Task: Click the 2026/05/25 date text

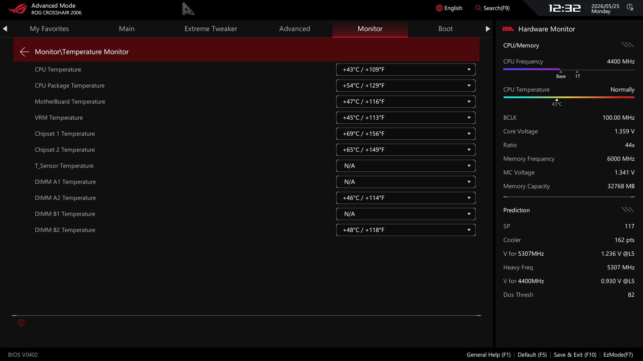Action: pyautogui.click(x=605, y=6)
